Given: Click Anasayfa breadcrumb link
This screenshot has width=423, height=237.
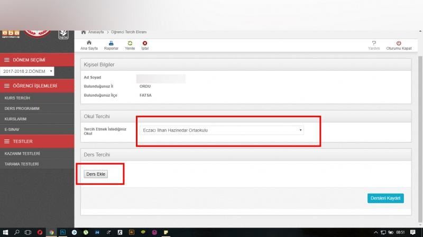Looking at the screenshot, I should [x=95, y=32].
